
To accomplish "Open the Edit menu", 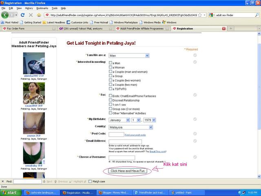I will click(x=11, y=8).
